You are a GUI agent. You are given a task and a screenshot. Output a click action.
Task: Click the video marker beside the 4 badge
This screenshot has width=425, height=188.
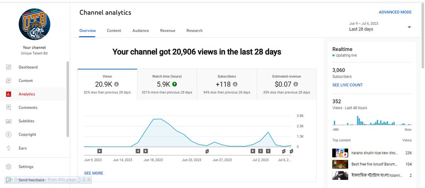[x=146, y=151]
